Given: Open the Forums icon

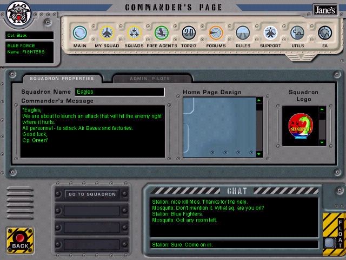Looking at the screenshot, I should (x=216, y=33).
